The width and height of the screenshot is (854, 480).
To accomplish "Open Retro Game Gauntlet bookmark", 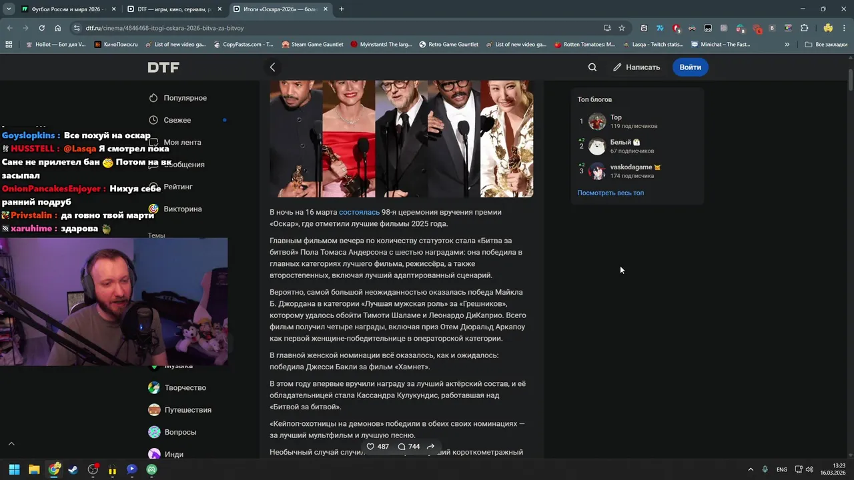I will pos(448,45).
